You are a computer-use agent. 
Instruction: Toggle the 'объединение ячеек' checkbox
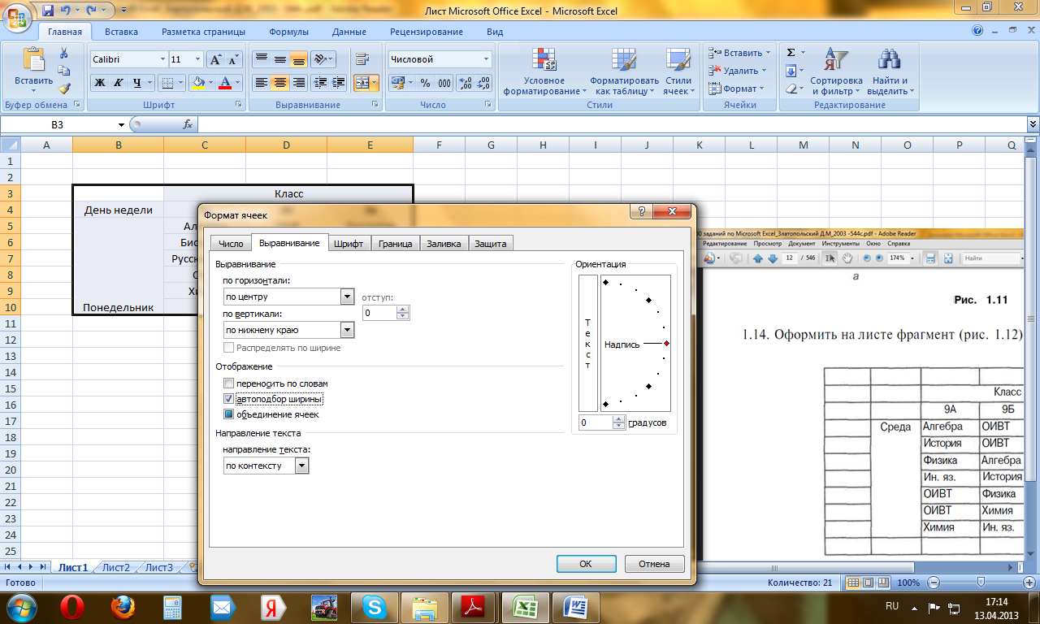[228, 414]
